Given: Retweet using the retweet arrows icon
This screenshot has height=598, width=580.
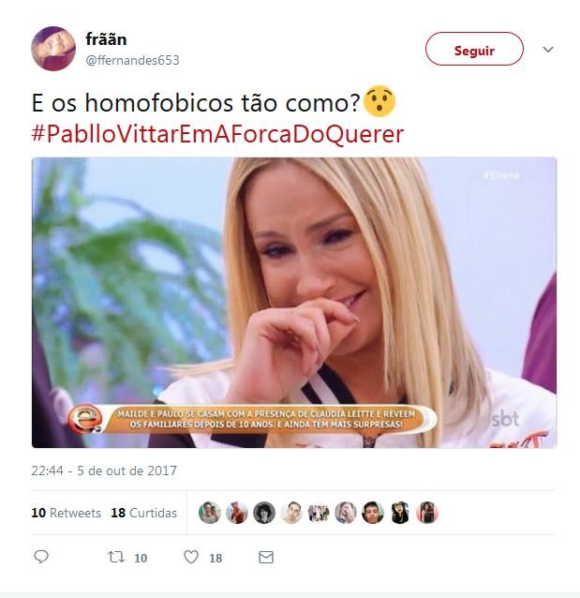Looking at the screenshot, I should (116, 557).
